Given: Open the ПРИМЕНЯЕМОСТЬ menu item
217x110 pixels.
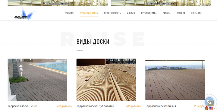Looking at the screenshot, I should pos(112,13).
